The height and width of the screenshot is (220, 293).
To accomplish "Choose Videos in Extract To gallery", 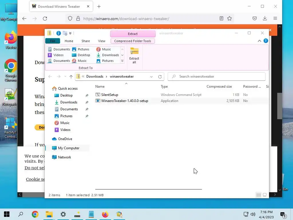I will tap(56, 55).
